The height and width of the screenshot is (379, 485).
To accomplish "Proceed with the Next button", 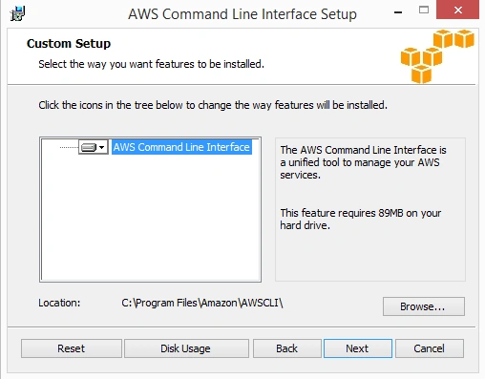I will tap(358, 348).
